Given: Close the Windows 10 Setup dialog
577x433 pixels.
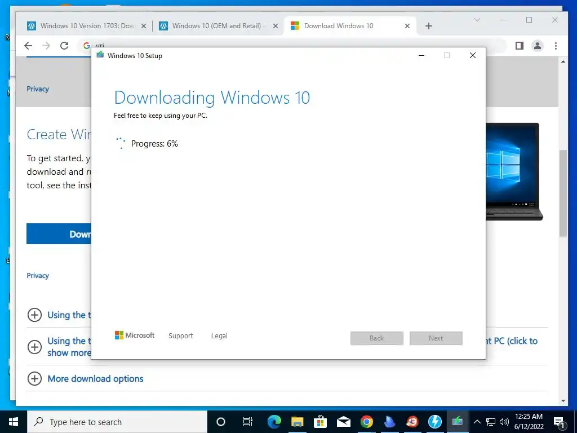Looking at the screenshot, I should (x=473, y=55).
